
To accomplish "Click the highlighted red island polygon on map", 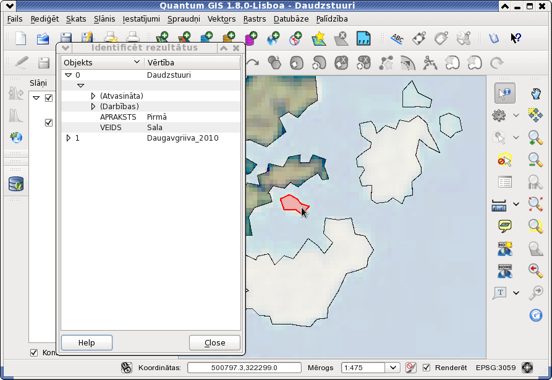I will pos(292,204).
